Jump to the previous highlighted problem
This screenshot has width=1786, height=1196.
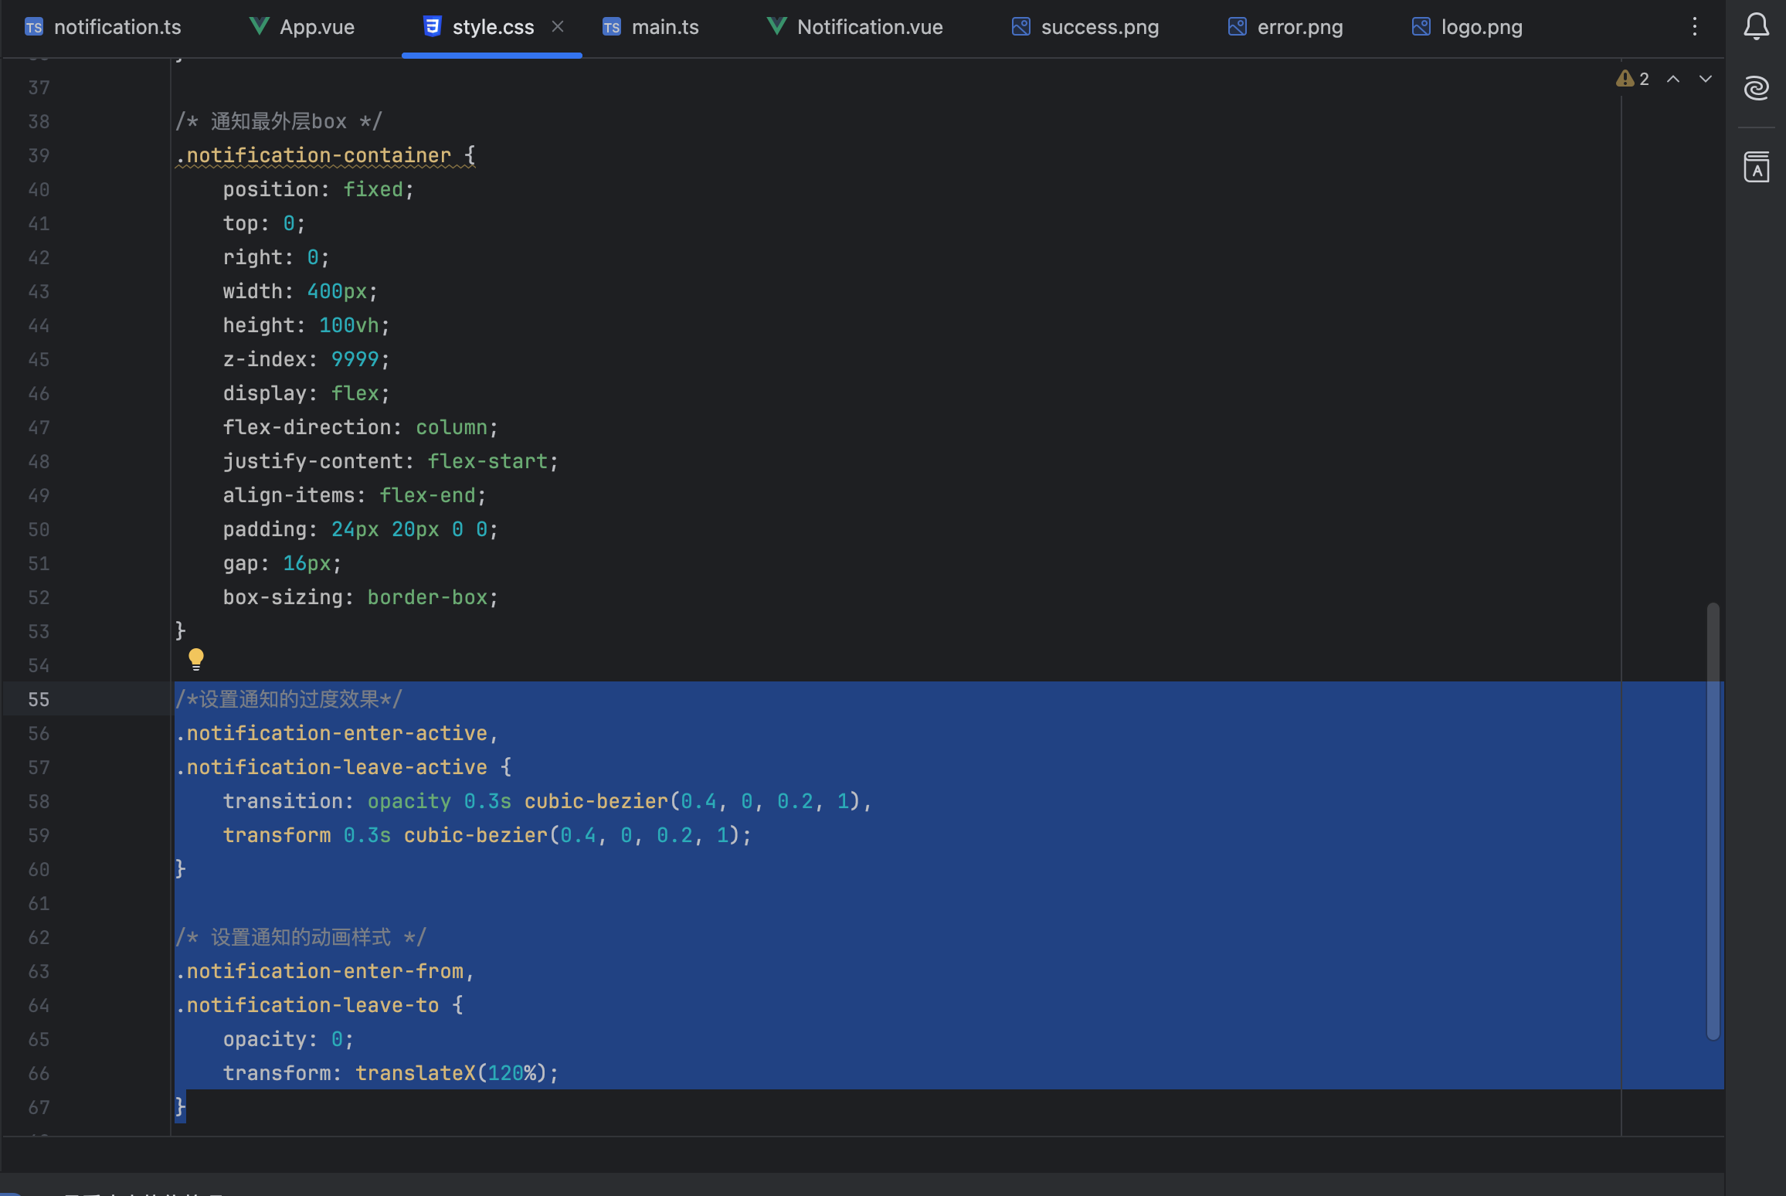tap(1673, 79)
